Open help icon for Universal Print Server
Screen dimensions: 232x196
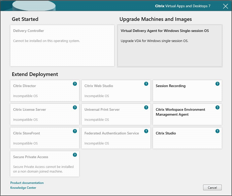point(146,107)
